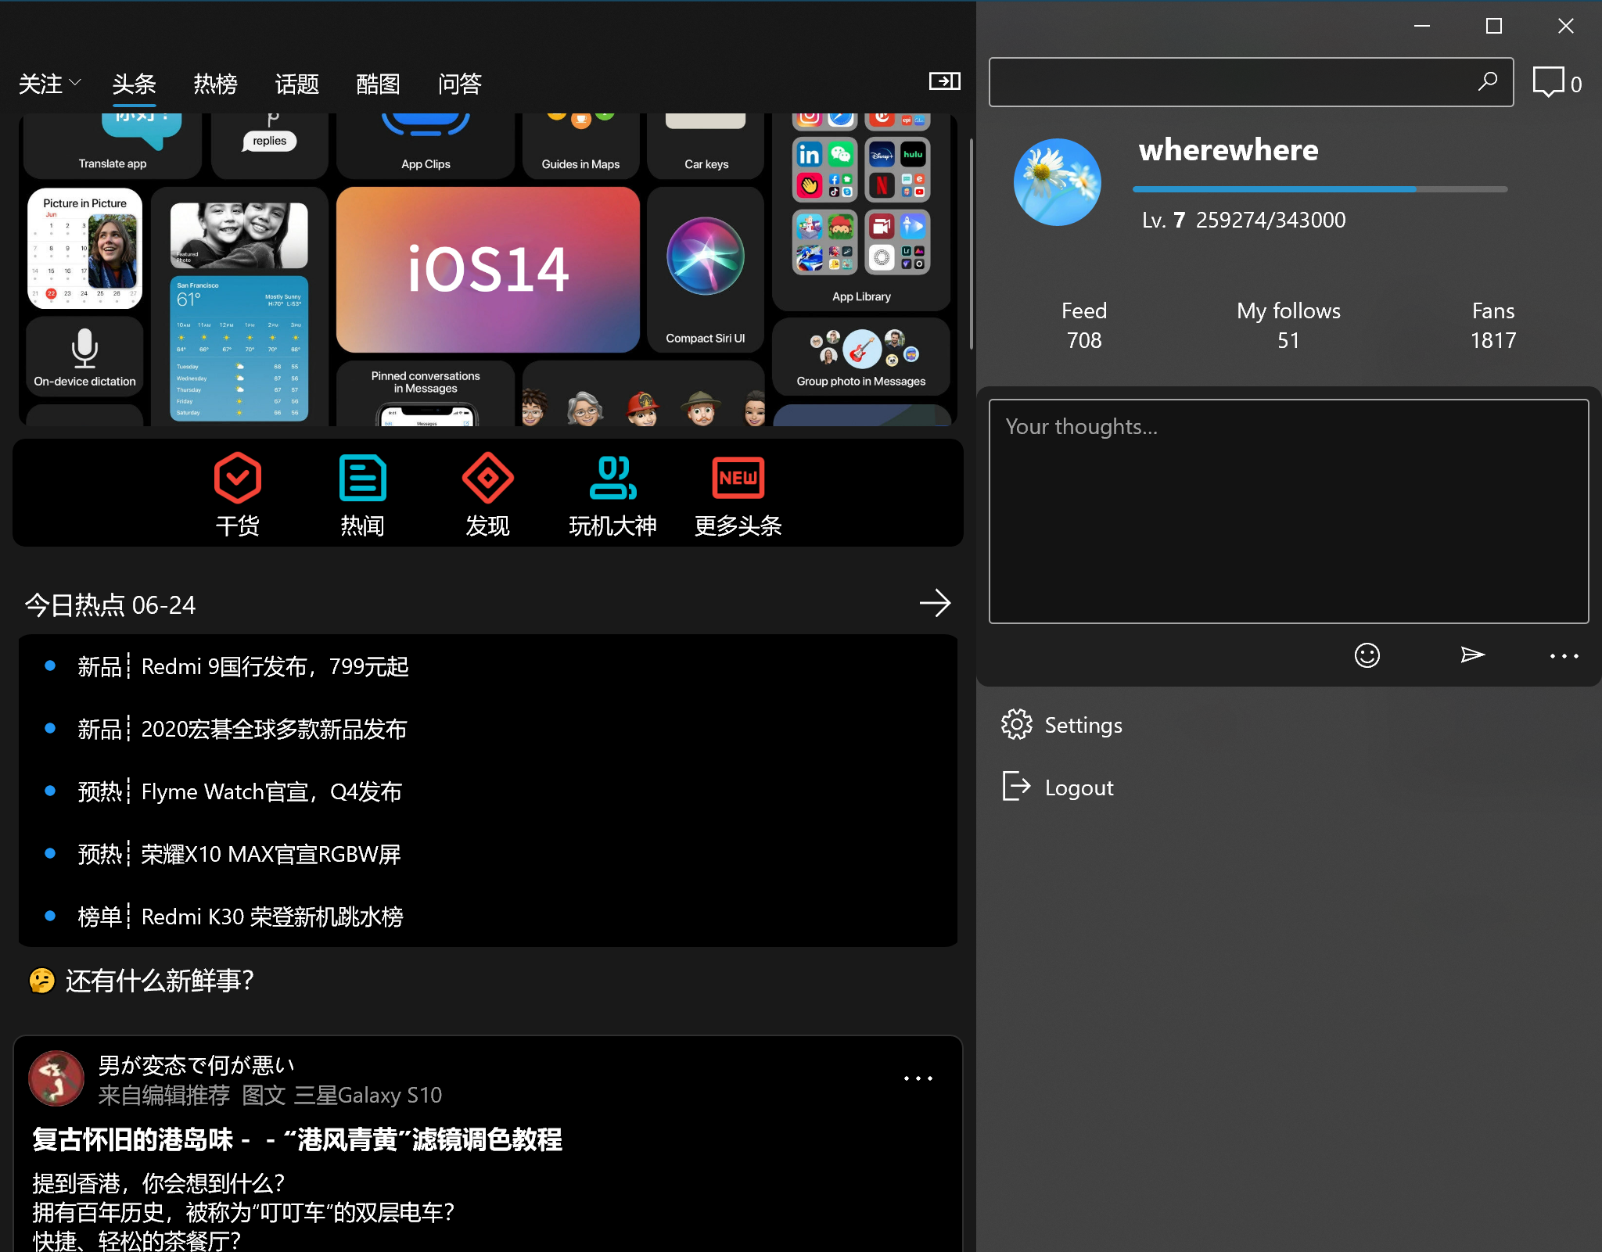Open post options three-dot menu

pyautogui.click(x=918, y=1078)
